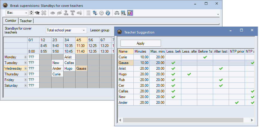Select Ander cell on Wednesday
The image size is (259, 128).
click(57, 68)
